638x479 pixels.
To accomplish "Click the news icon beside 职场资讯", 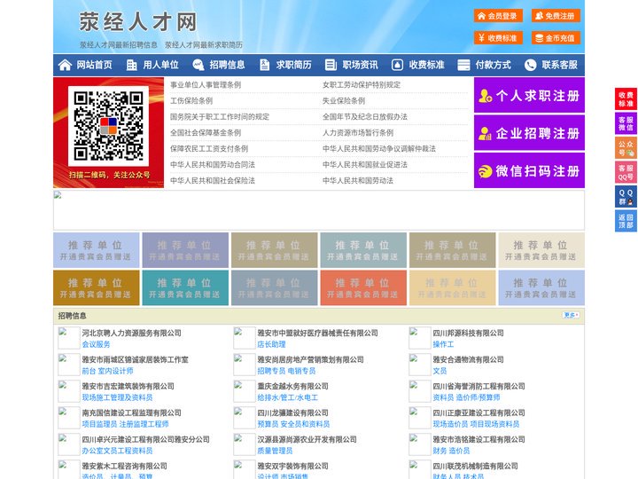I will click(x=331, y=65).
